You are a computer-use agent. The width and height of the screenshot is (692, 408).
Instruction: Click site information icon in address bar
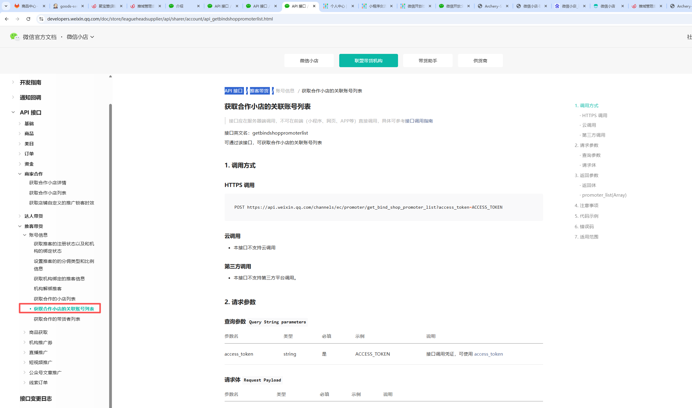click(41, 19)
